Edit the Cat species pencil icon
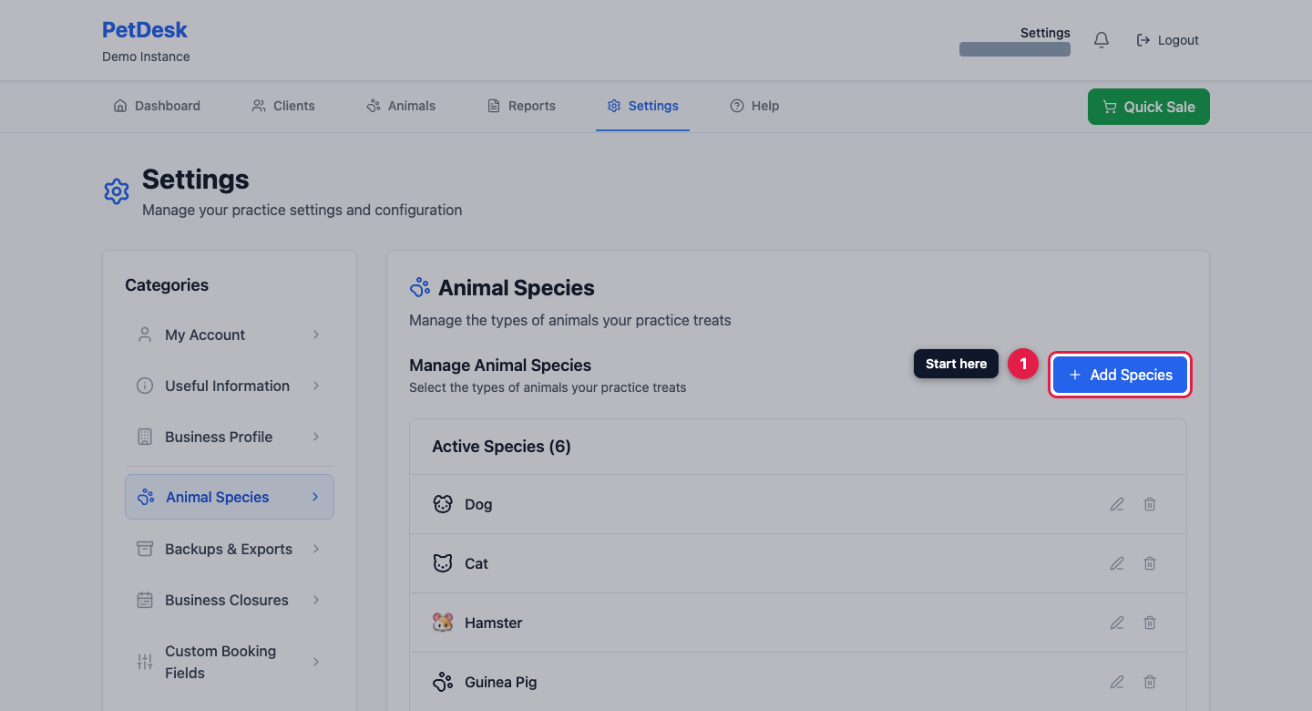 1117,563
